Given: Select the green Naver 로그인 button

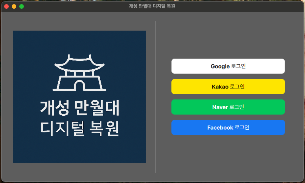Looking at the screenshot, I should coord(228,107).
